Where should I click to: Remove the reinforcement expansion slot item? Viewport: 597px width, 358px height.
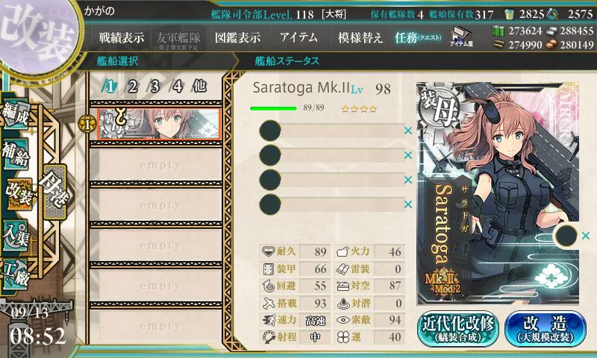coord(586,236)
